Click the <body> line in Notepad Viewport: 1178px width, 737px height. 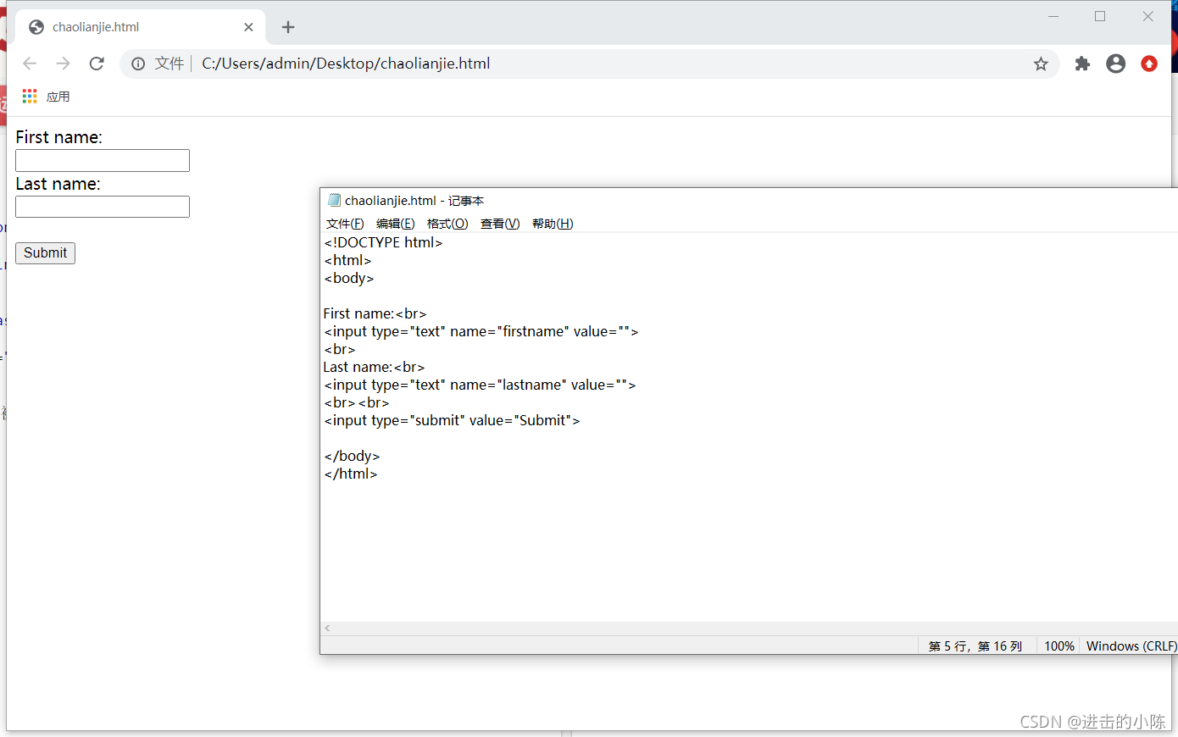click(x=348, y=278)
